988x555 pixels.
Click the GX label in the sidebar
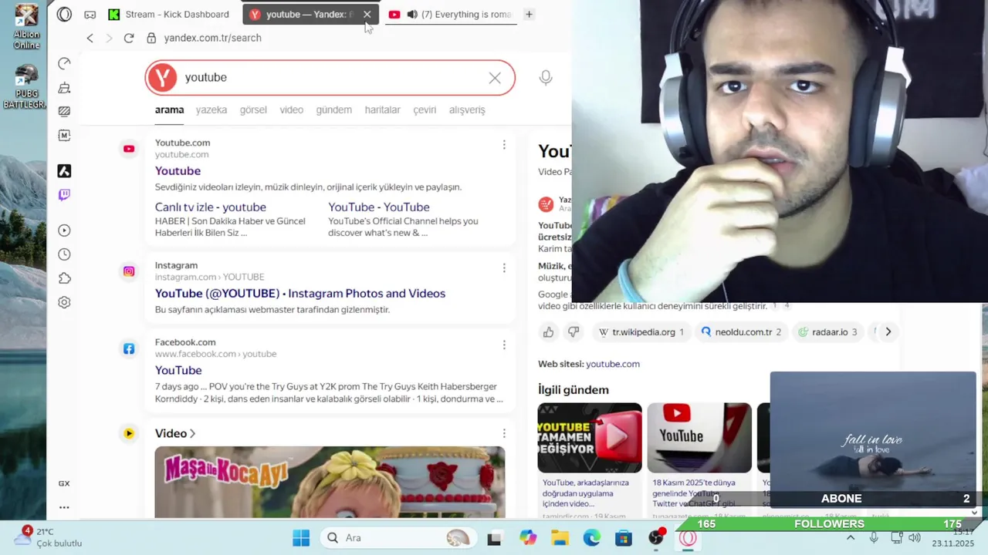point(64,483)
